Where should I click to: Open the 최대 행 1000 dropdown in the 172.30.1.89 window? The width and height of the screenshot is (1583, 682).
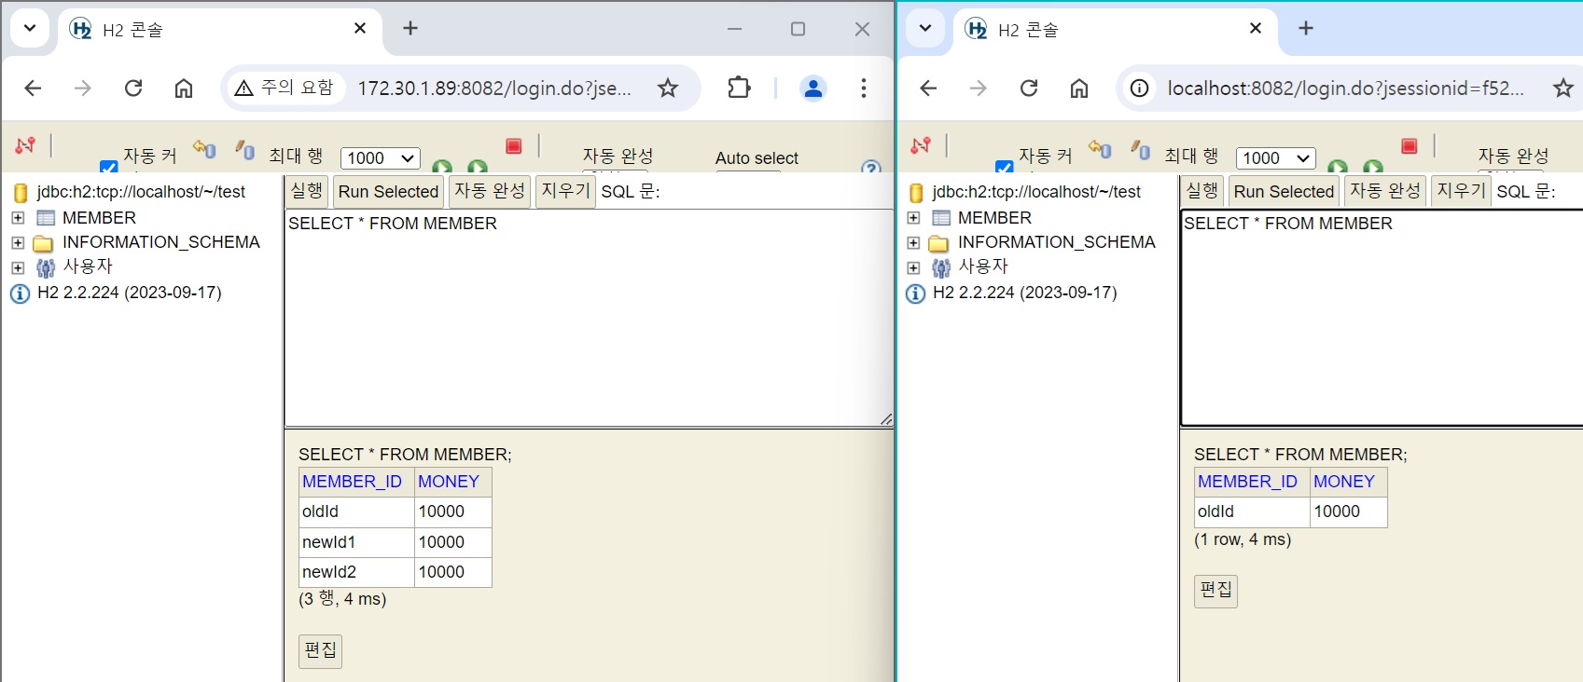[x=381, y=158]
